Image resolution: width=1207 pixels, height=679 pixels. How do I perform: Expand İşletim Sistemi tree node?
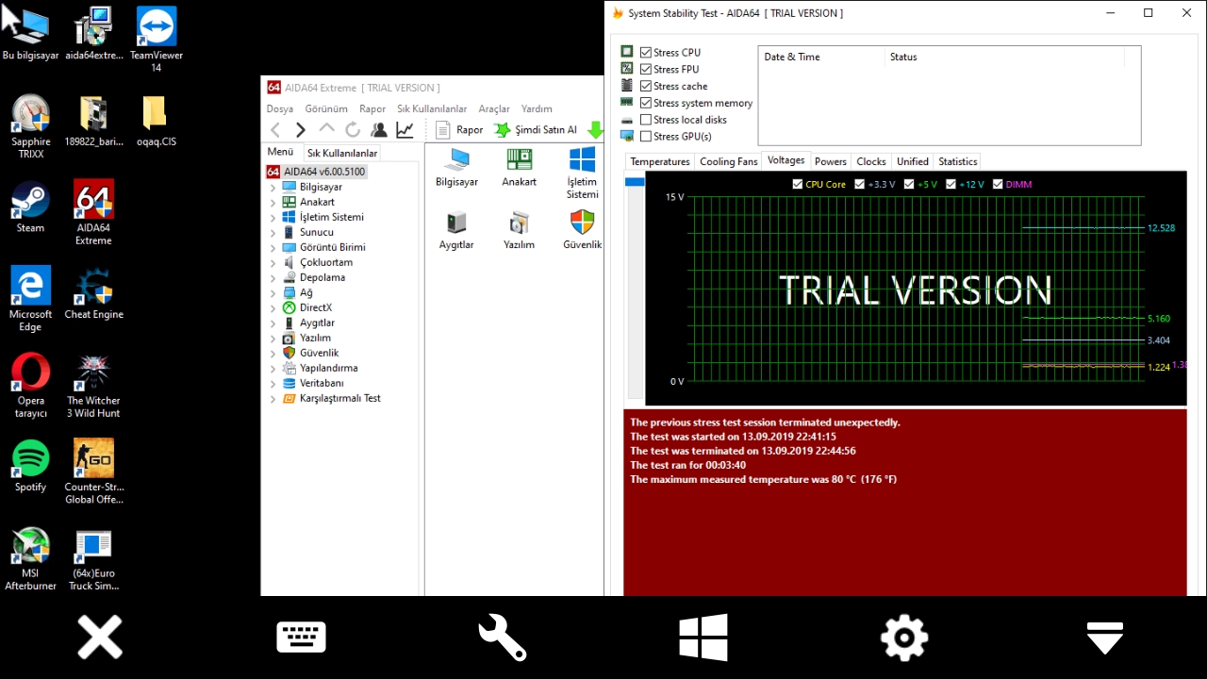point(273,218)
